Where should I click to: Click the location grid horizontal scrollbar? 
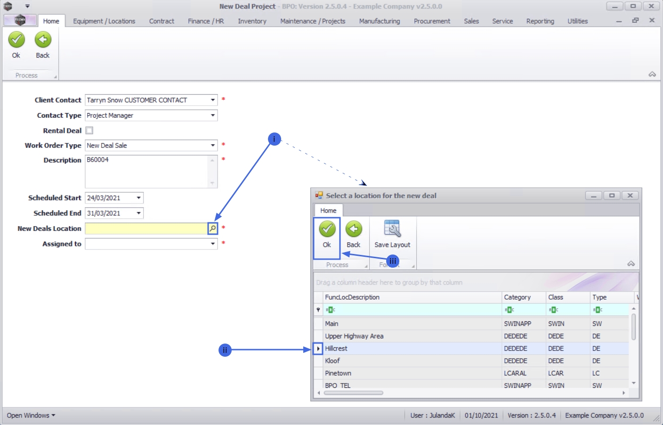(x=354, y=393)
